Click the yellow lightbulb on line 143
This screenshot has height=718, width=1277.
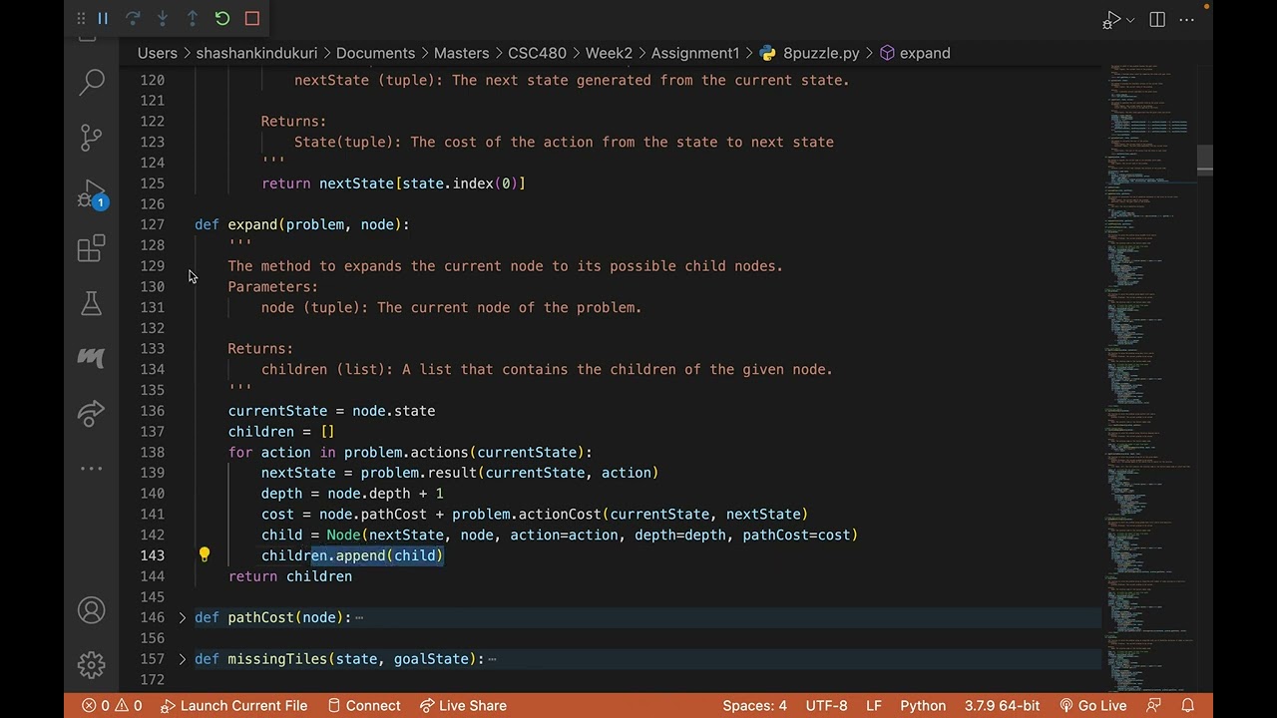(204, 554)
